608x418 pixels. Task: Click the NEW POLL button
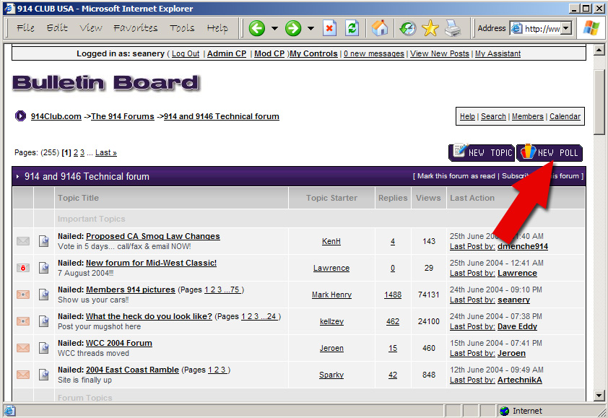[x=549, y=152]
